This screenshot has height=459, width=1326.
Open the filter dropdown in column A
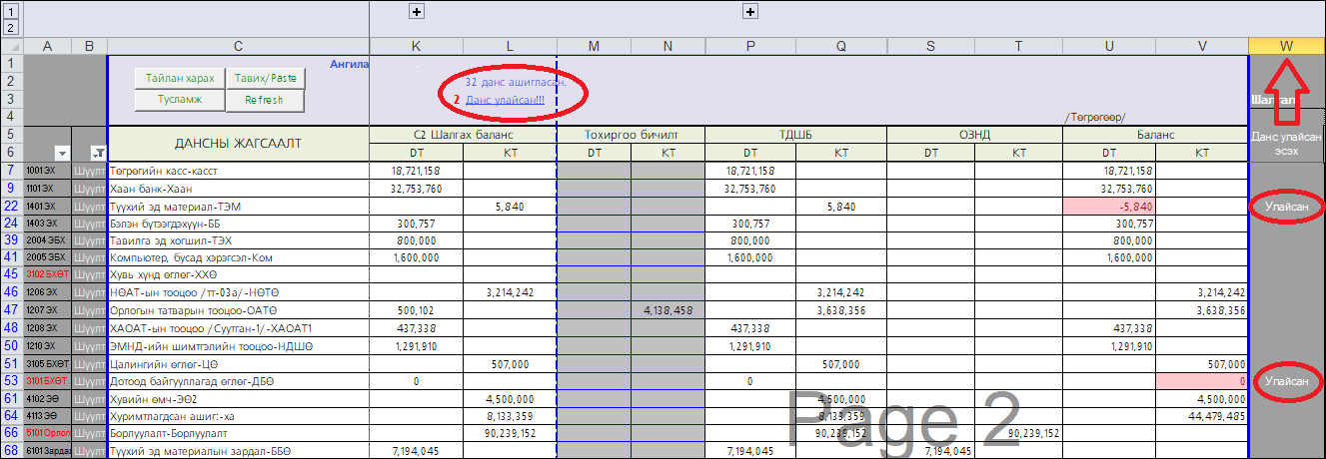point(63,153)
